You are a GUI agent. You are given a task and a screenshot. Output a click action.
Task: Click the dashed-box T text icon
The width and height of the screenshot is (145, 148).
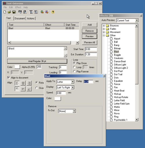tap(36, 12)
